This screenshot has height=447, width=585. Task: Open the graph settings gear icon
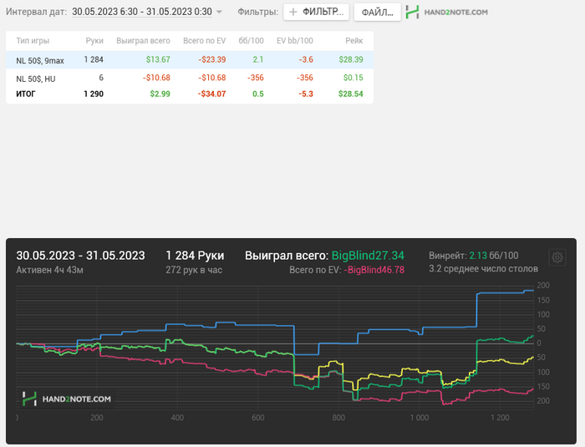[557, 257]
